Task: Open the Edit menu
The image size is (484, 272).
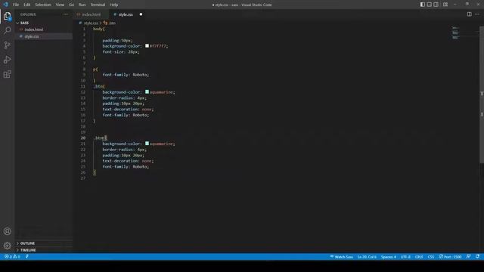Action: tap(27, 5)
